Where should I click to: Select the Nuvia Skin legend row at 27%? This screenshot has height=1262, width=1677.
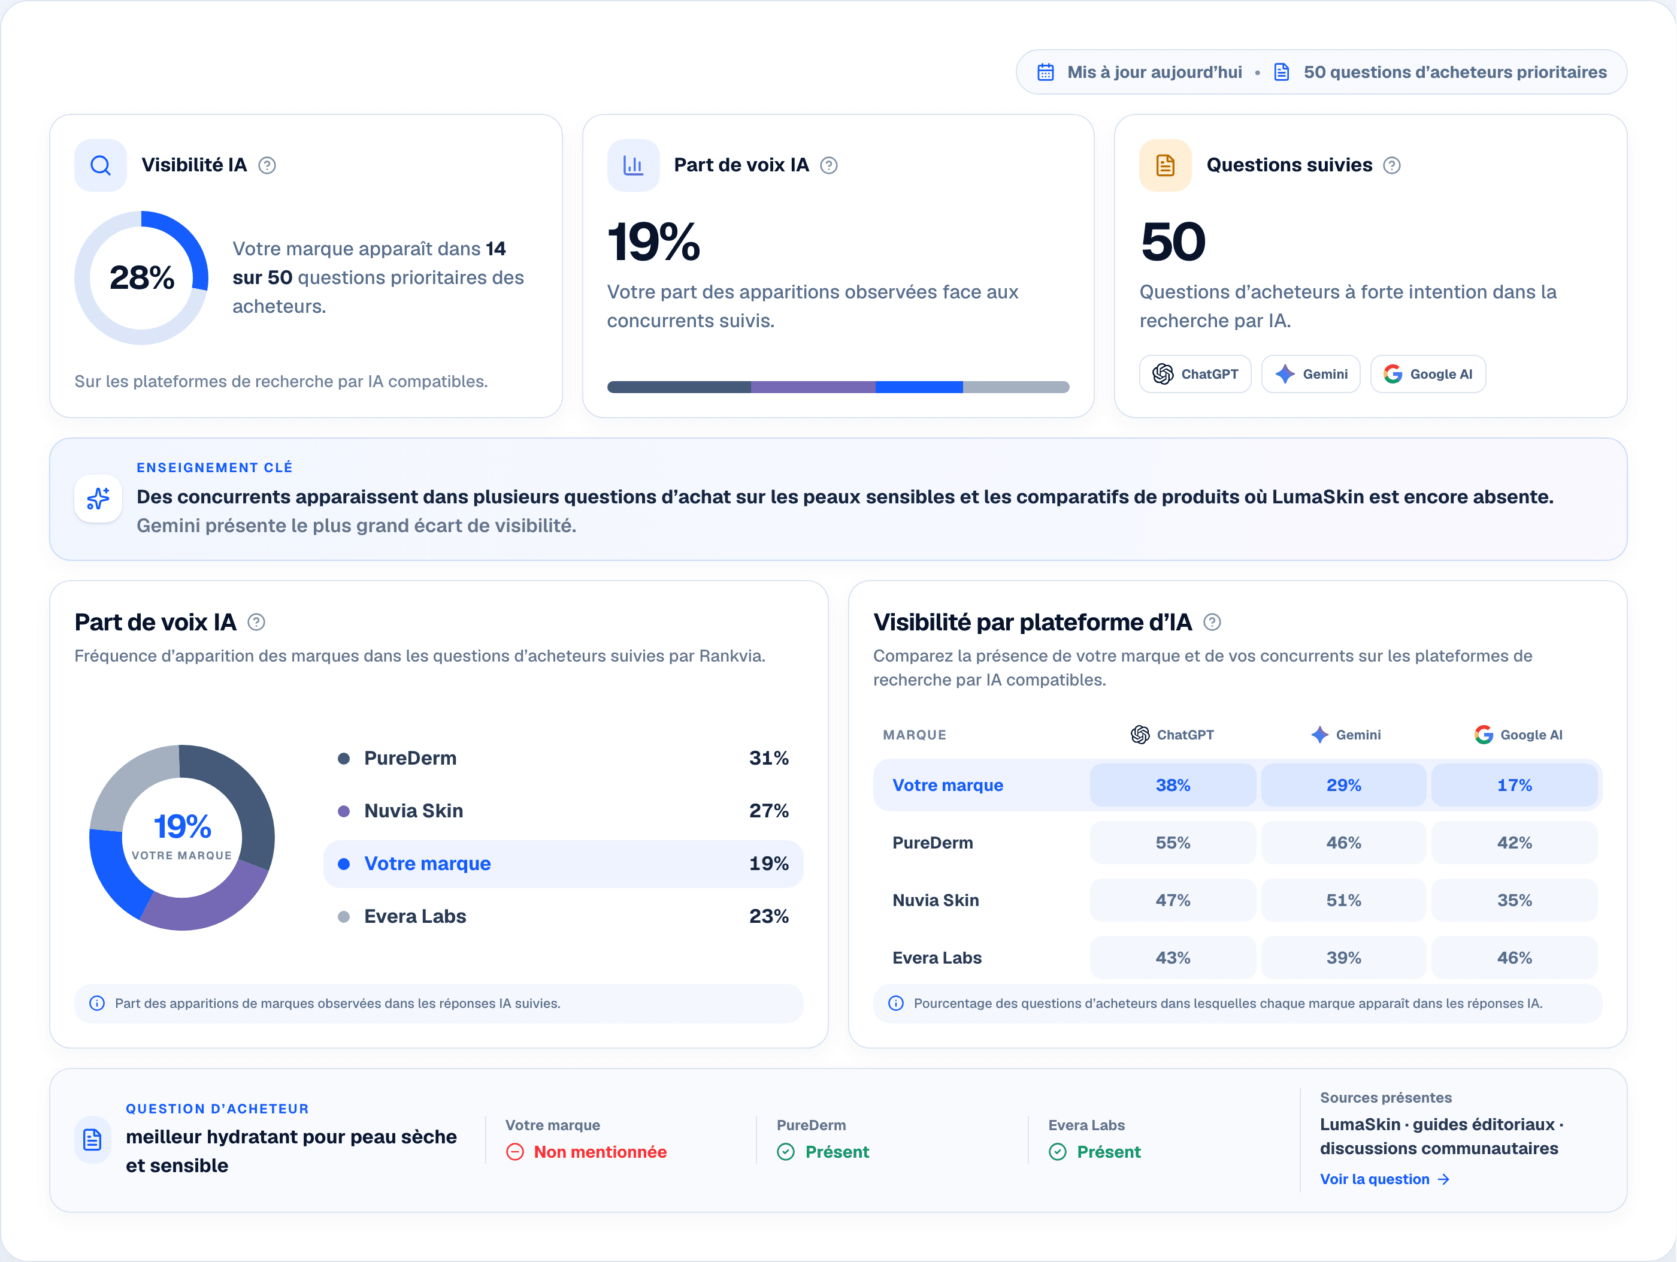(x=564, y=811)
